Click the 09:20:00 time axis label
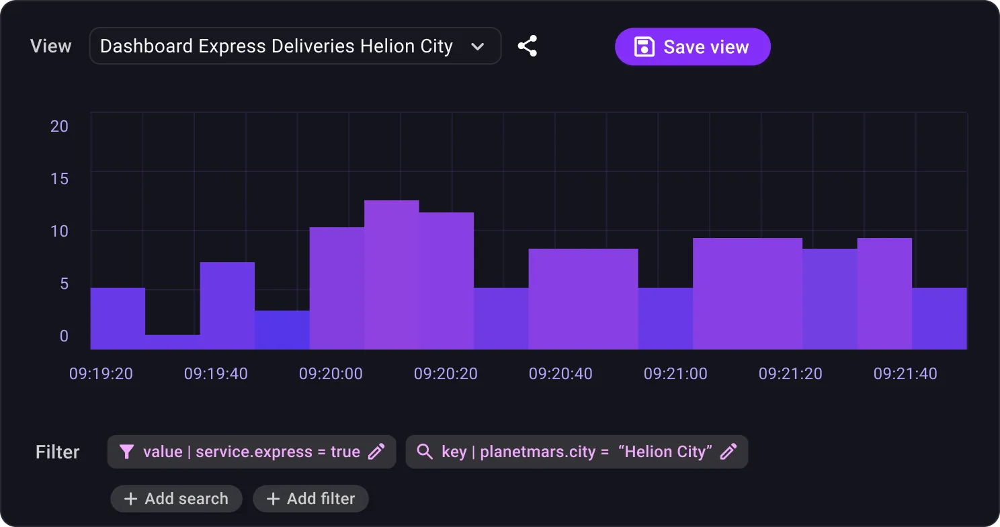1000x527 pixels. 331,374
